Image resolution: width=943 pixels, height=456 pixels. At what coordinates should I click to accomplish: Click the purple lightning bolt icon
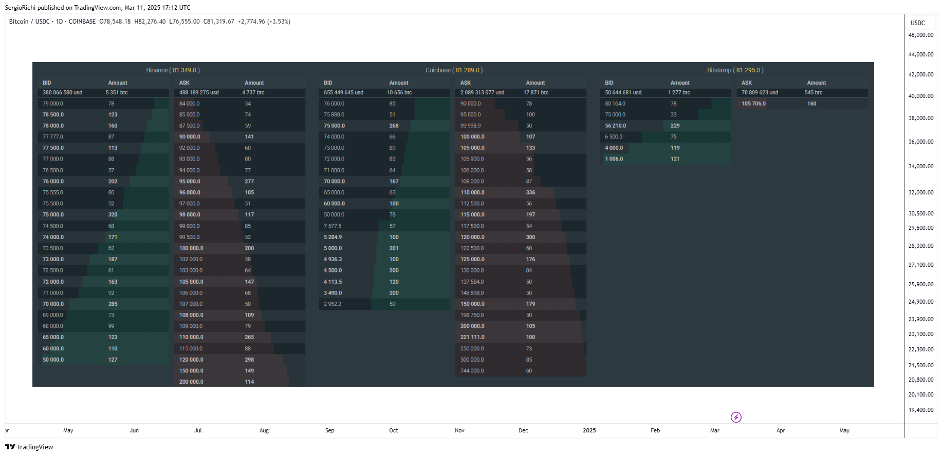click(x=736, y=417)
